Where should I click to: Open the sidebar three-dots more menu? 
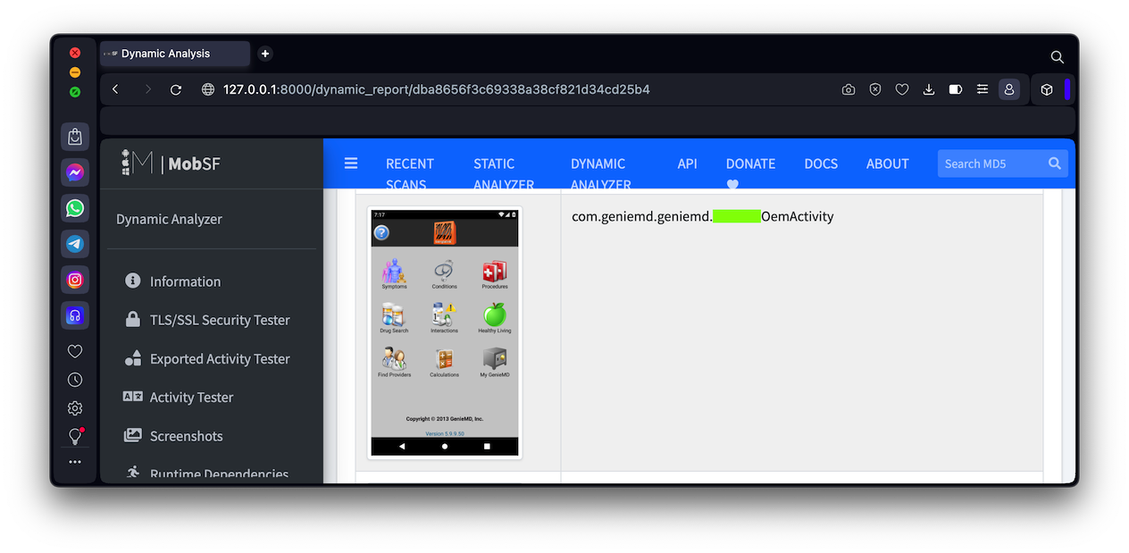click(75, 462)
